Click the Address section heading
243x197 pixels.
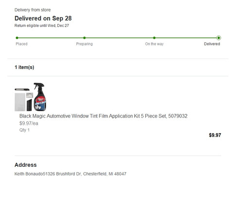click(26, 165)
